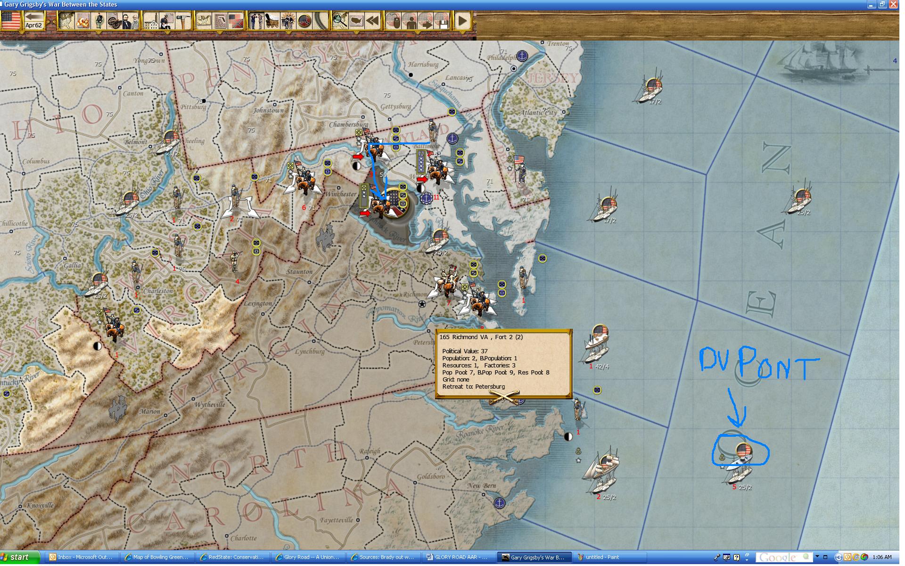This screenshot has height=566, width=905.
Task: Click the back arrow above Apr62
Action: pyautogui.click(x=34, y=16)
